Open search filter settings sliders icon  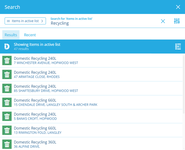pos(177,21)
